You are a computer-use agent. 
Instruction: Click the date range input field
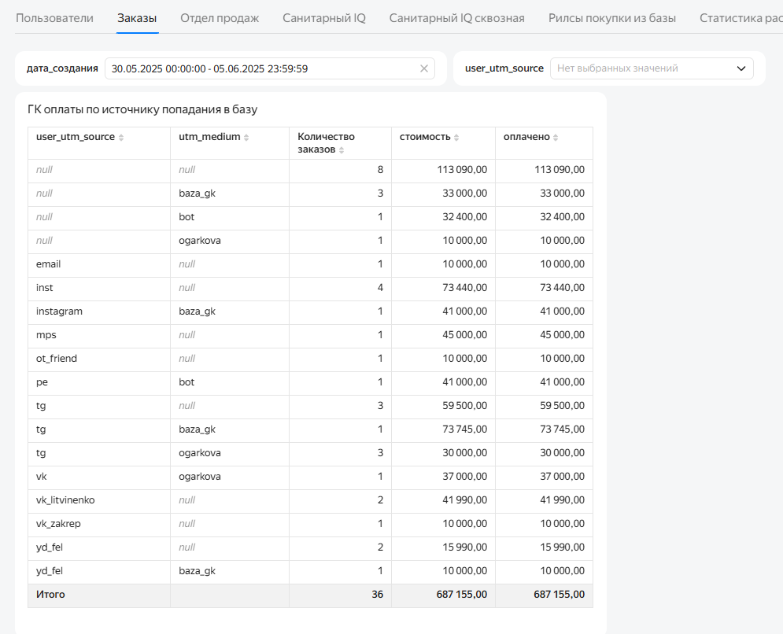tap(270, 68)
